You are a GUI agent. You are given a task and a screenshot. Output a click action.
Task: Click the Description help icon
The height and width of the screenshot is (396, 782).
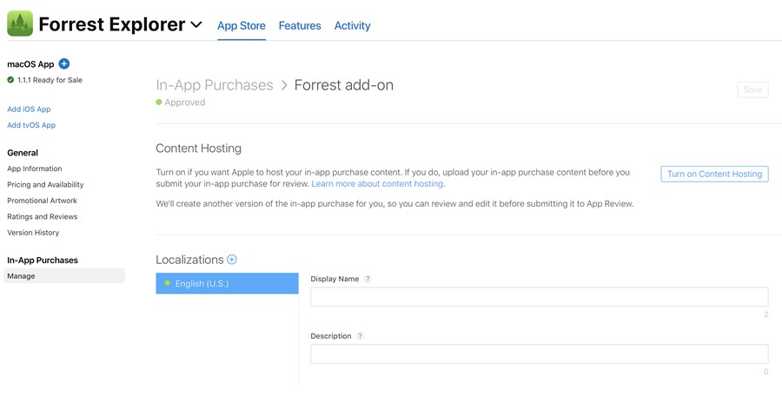pyautogui.click(x=360, y=336)
